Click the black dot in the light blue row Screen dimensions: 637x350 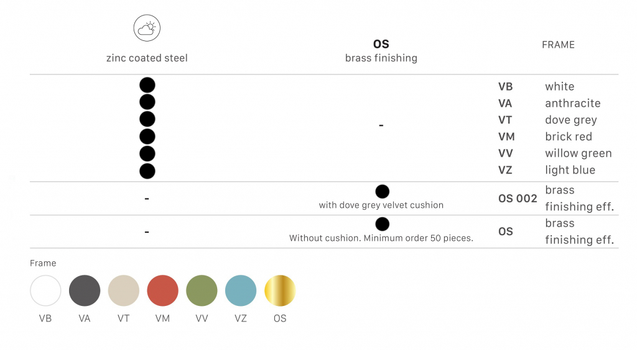[147, 171]
